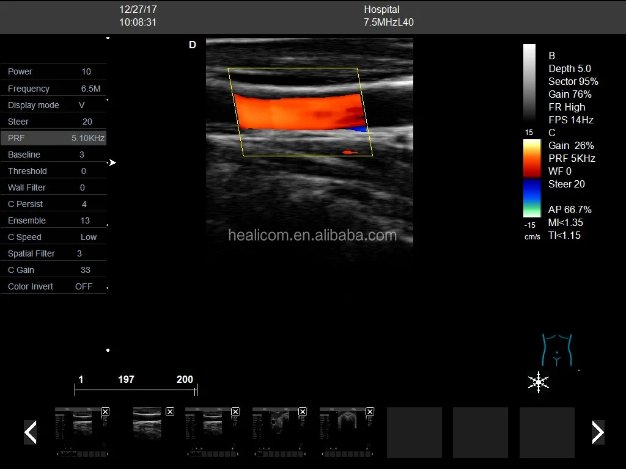Delete the fourth saved thumbnail image
This screenshot has height=469, width=626.
pyautogui.click(x=303, y=412)
